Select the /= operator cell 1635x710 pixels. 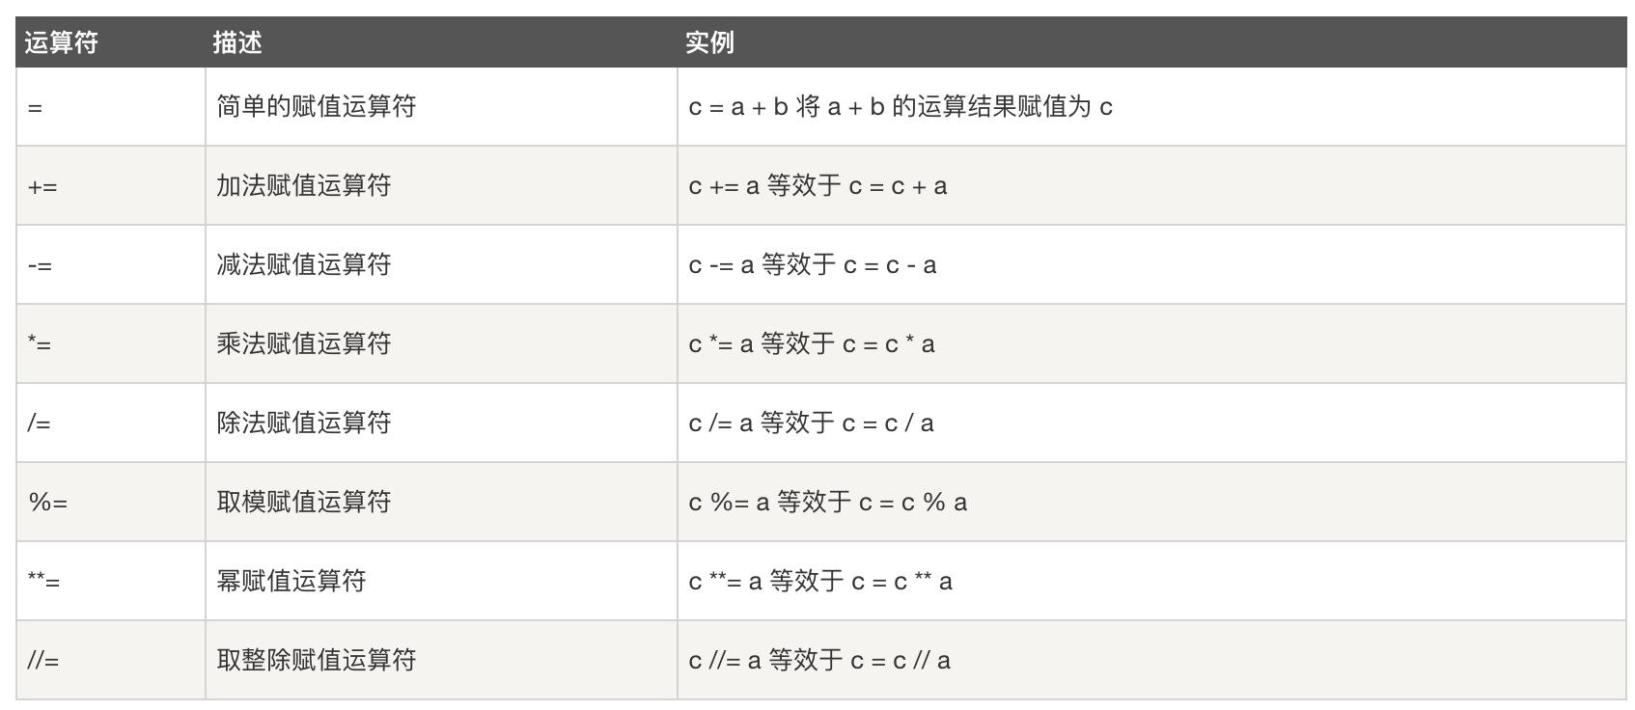point(39,423)
